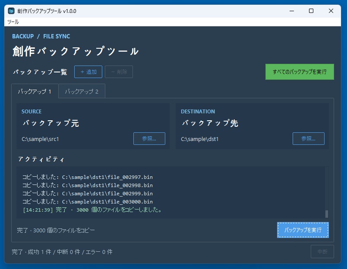The width and height of the screenshot is (347, 269).
Task: Click log line for file_002999.bin
Action: click(88, 194)
